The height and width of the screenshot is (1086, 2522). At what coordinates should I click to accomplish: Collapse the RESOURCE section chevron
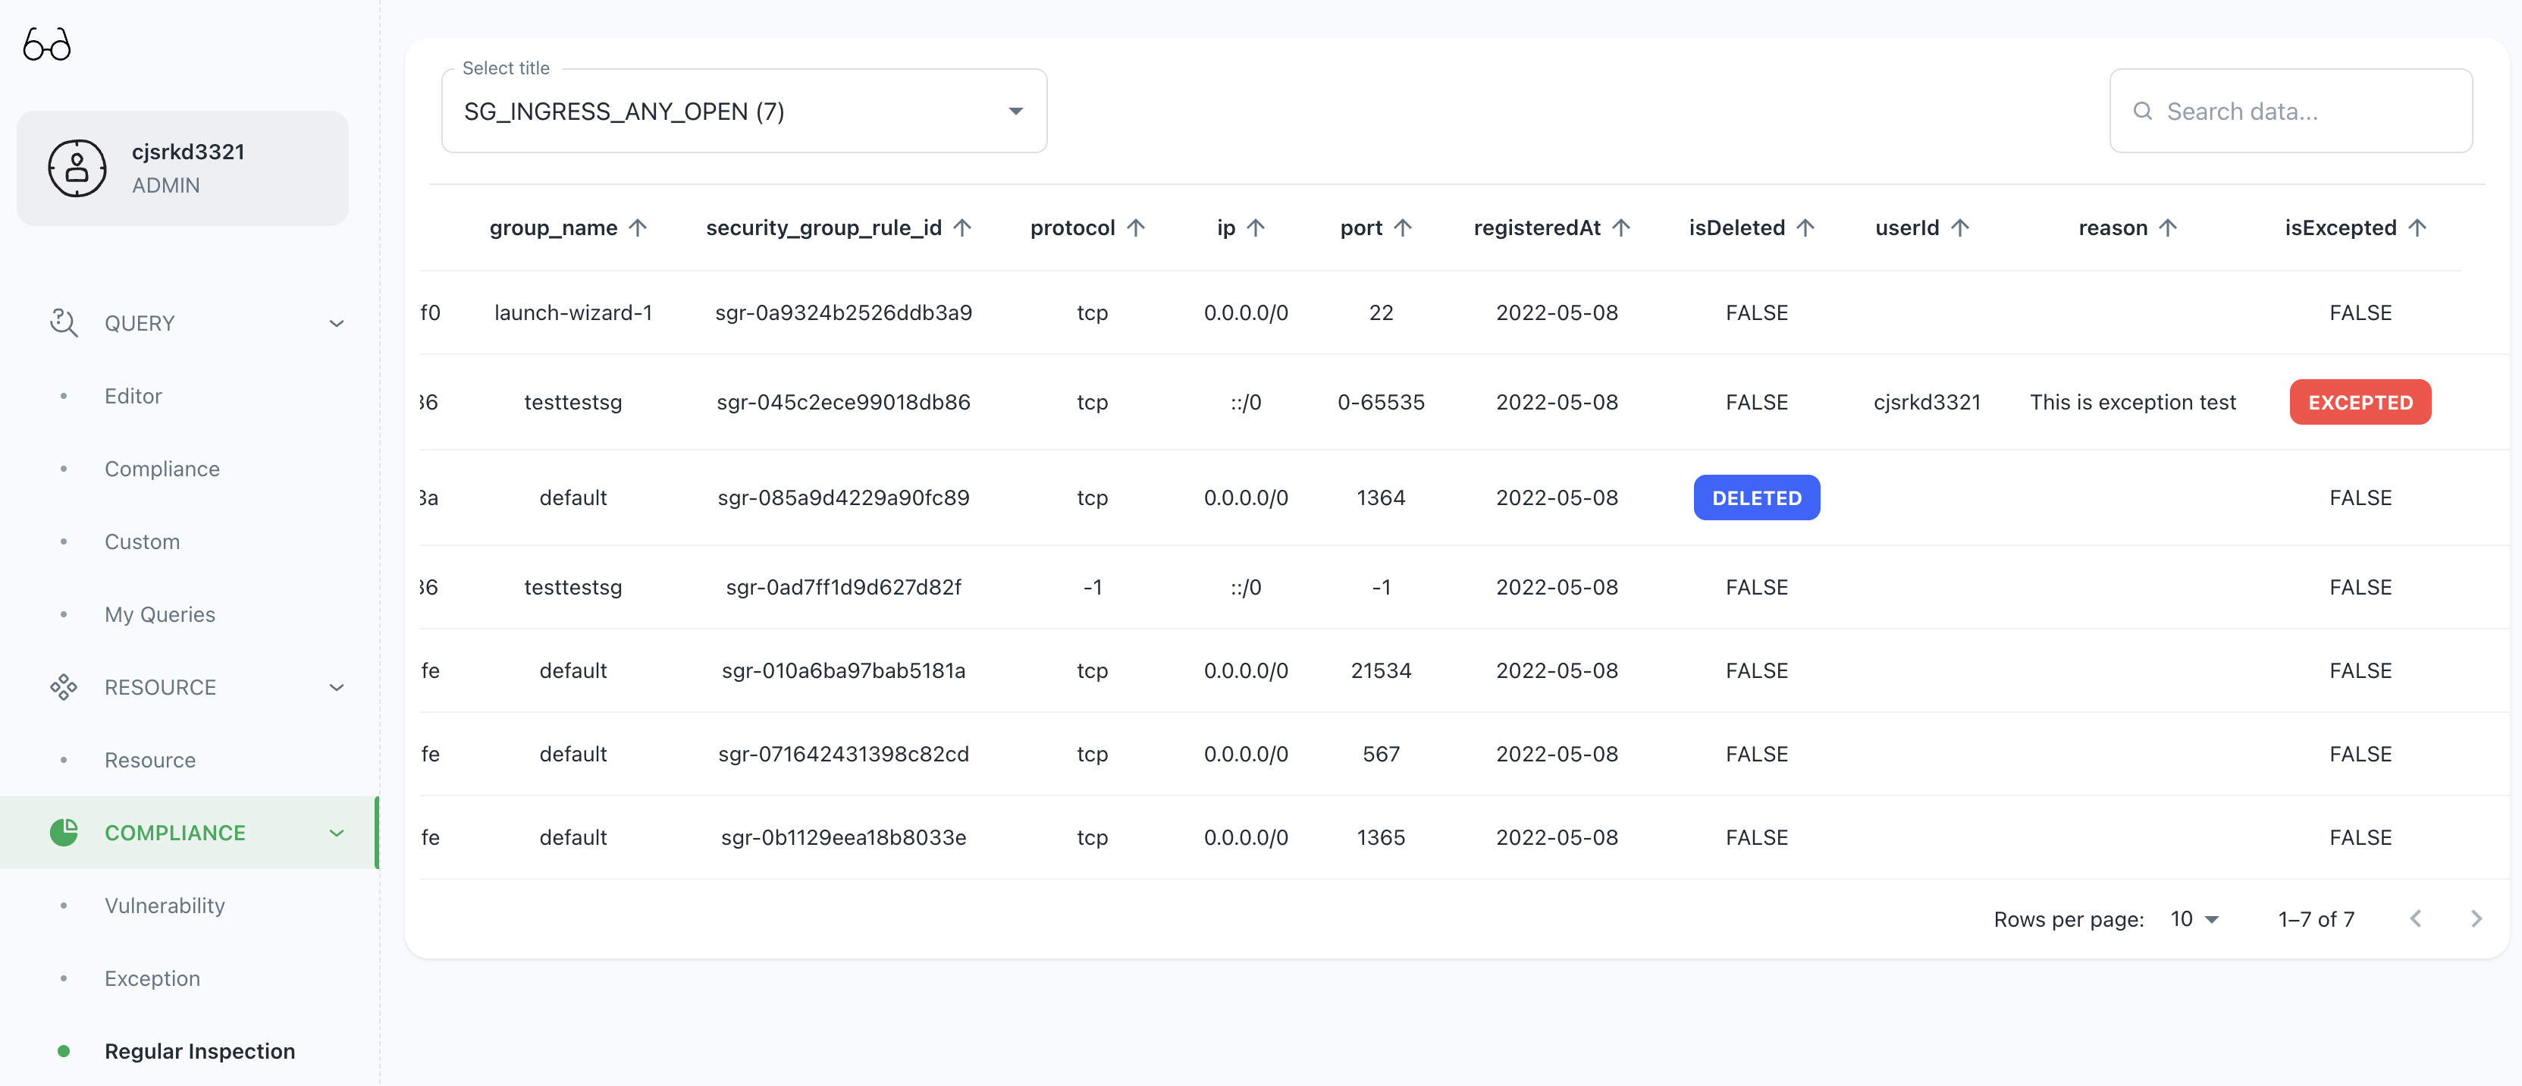(x=337, y=687)
